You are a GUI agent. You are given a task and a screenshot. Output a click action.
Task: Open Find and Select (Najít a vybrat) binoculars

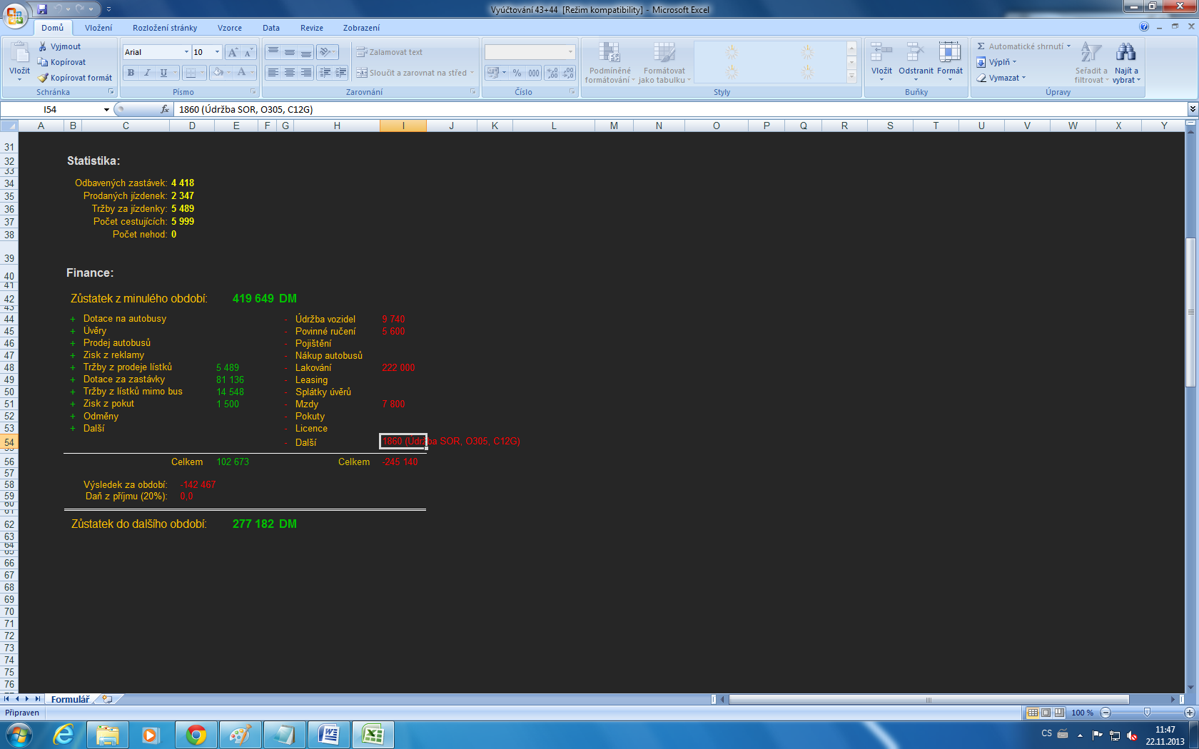click(1125, 53)
